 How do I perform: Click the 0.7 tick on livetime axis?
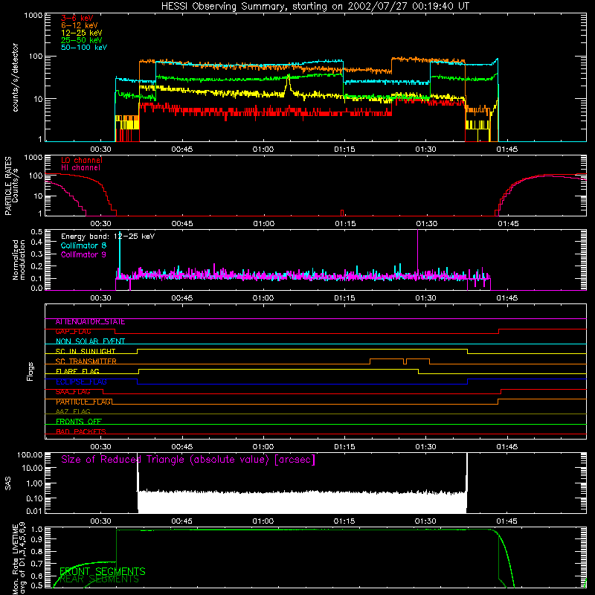tap(38, 564)
